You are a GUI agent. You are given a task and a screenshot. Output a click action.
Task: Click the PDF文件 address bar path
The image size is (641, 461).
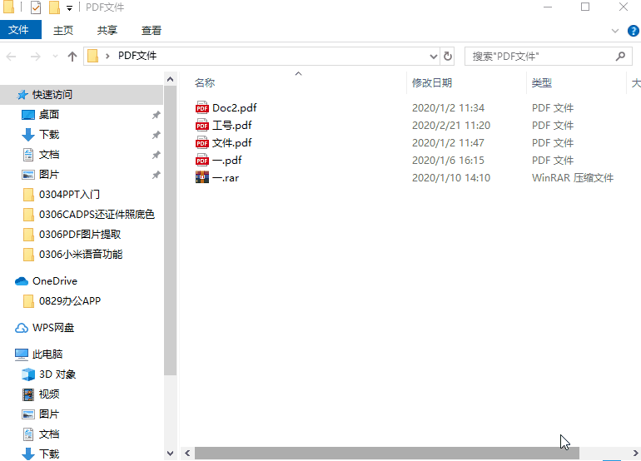[137, 56]
